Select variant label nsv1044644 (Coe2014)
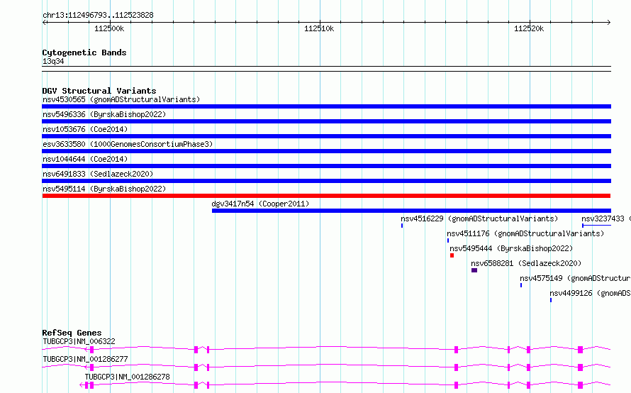631x393 pixels. 85,159
